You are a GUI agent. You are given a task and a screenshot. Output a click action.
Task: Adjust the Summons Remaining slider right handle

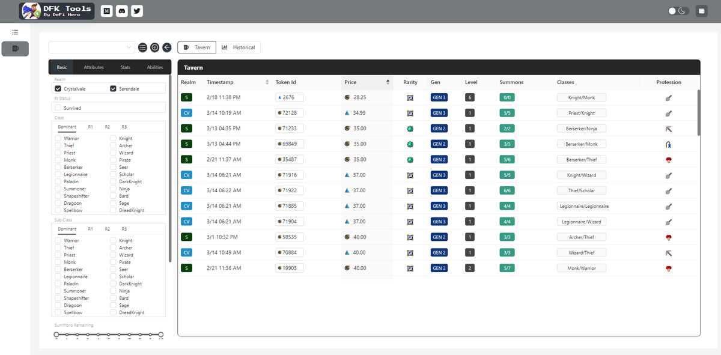click(160, 335)
